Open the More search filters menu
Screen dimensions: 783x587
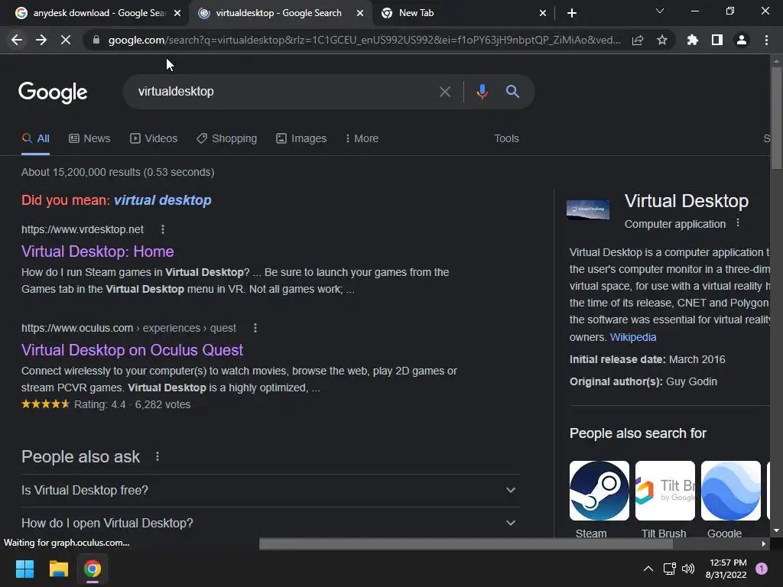click(362, 139)
